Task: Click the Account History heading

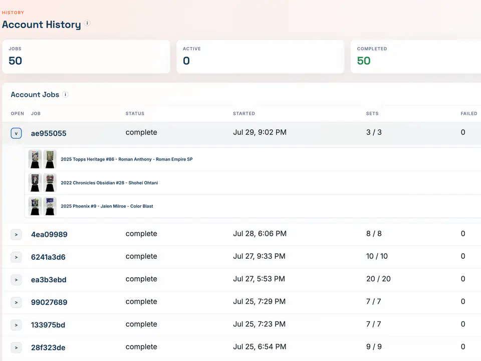Action: [x=42, y=25]
